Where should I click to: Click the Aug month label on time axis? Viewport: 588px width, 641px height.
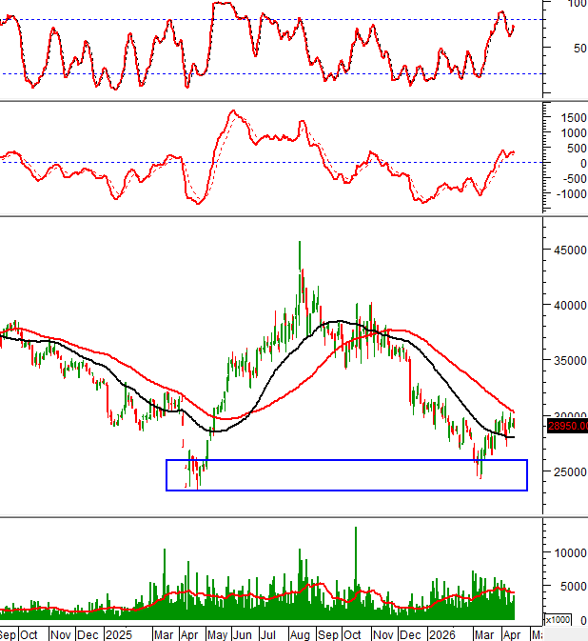(x=300, y=633)
